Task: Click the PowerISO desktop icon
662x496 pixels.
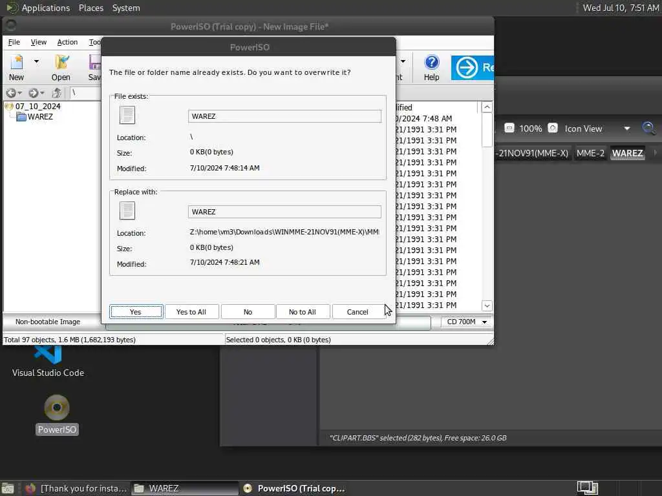Action: [x=57, y=414]
